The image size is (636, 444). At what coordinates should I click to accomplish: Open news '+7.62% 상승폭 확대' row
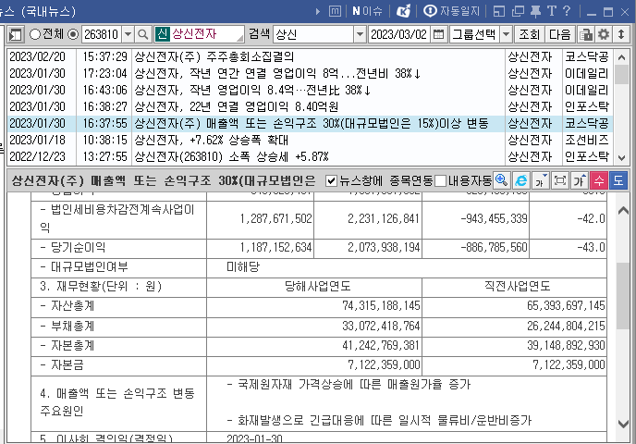310,140
